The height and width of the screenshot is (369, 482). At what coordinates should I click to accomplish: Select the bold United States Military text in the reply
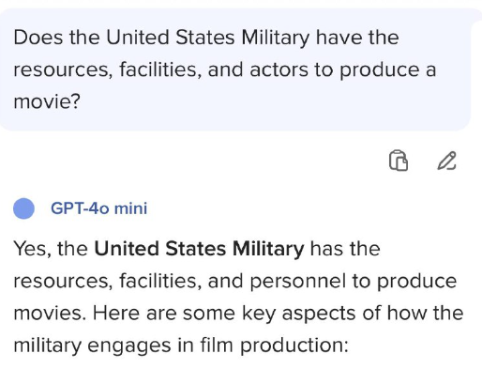pos(199,249)
